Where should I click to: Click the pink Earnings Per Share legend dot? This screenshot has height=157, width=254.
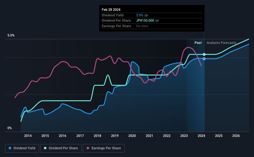88,148
